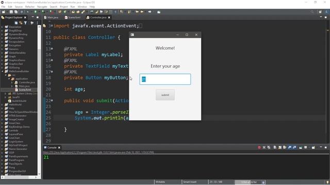The height and width of the screenshot is (185, 330).
Task: Open the Source menu
Action: click(19, 7)
